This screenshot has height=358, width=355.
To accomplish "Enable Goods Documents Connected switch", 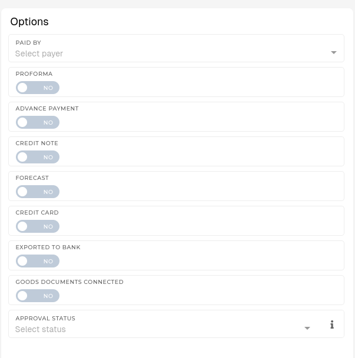I will tap(38, 296).
